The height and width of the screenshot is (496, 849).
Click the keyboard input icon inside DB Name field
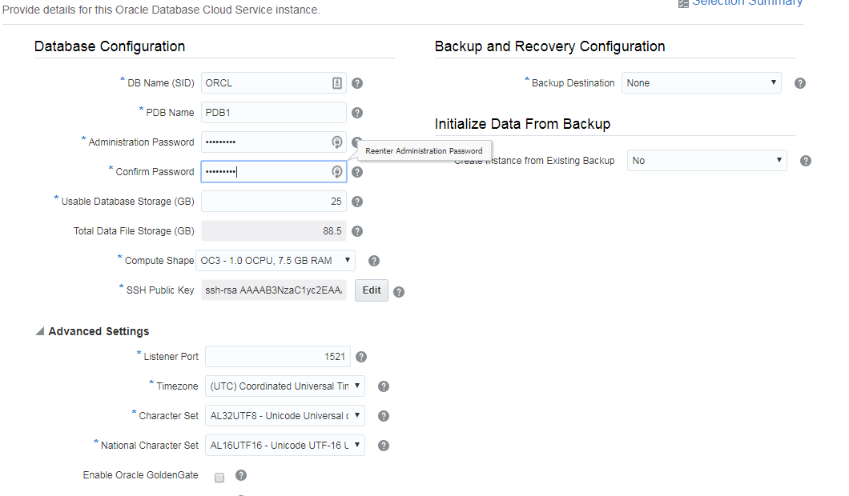(337, 82)
